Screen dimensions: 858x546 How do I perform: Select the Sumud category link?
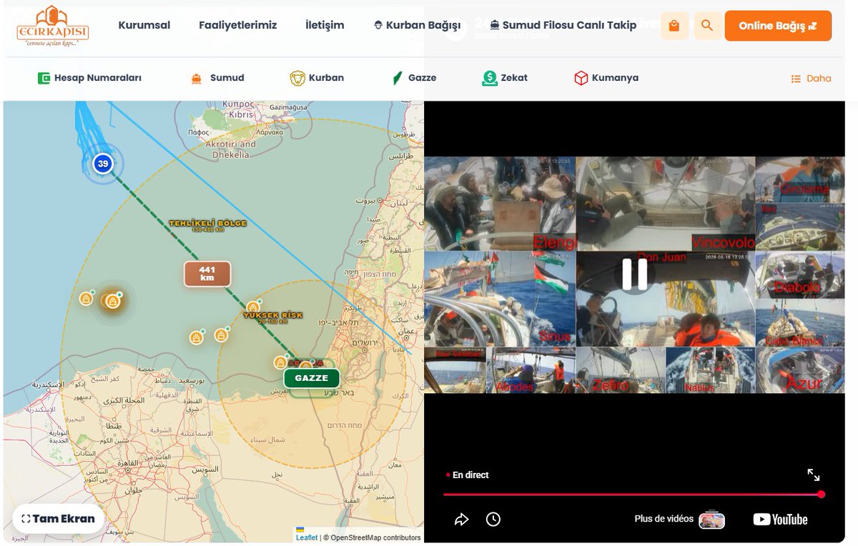[x=217, y=78]
